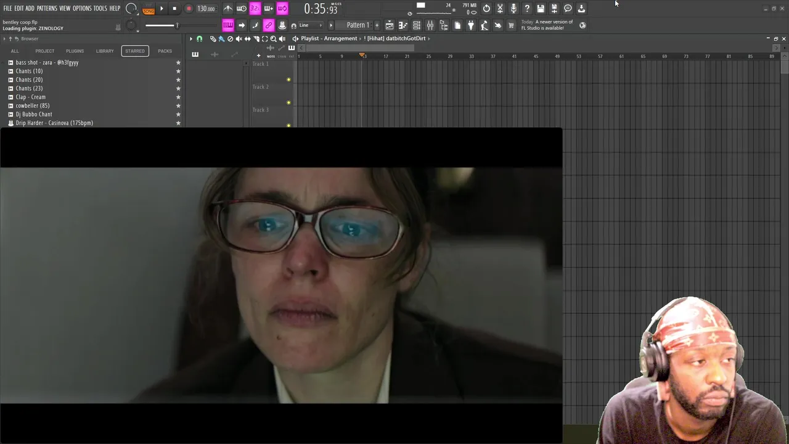The height and width of the screenshot is (444, 789).
Task: Toggle typing keyboard to piano button
Action: coord(228,25)
